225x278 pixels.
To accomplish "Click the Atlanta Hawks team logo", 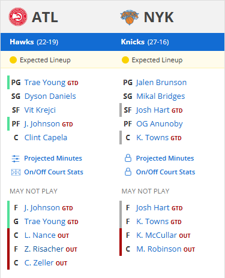I will click(18, 17).
